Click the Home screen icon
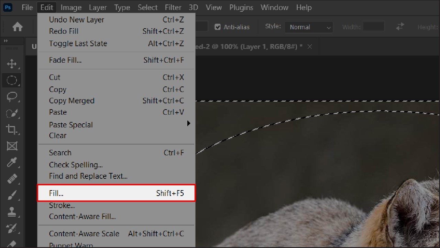Image resolution: width=440 pixels, height=248 pixels. click(x=17, y=27)
